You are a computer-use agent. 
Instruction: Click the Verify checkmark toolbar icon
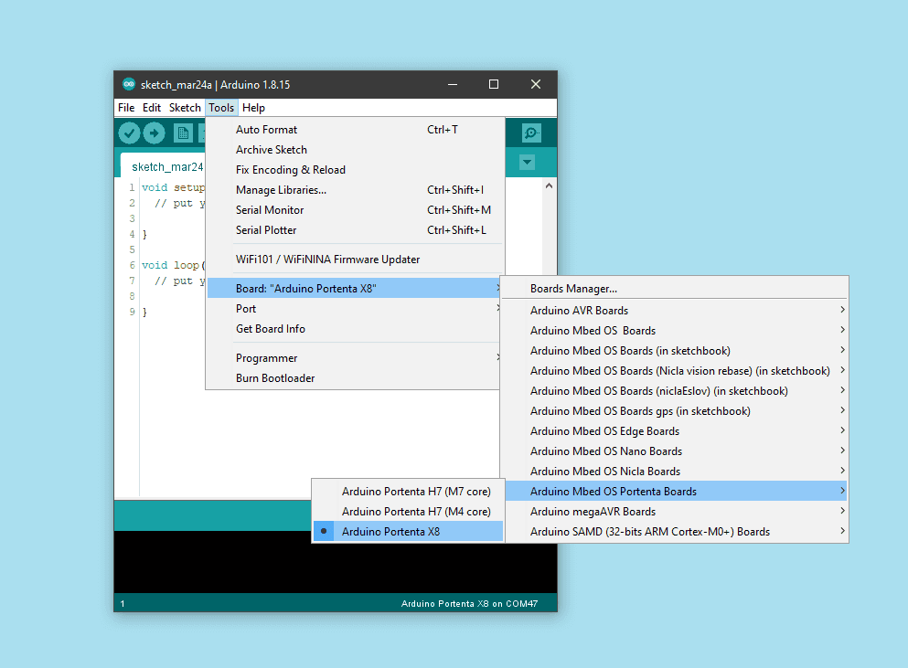pyautogui.click(x=130, y=133)
